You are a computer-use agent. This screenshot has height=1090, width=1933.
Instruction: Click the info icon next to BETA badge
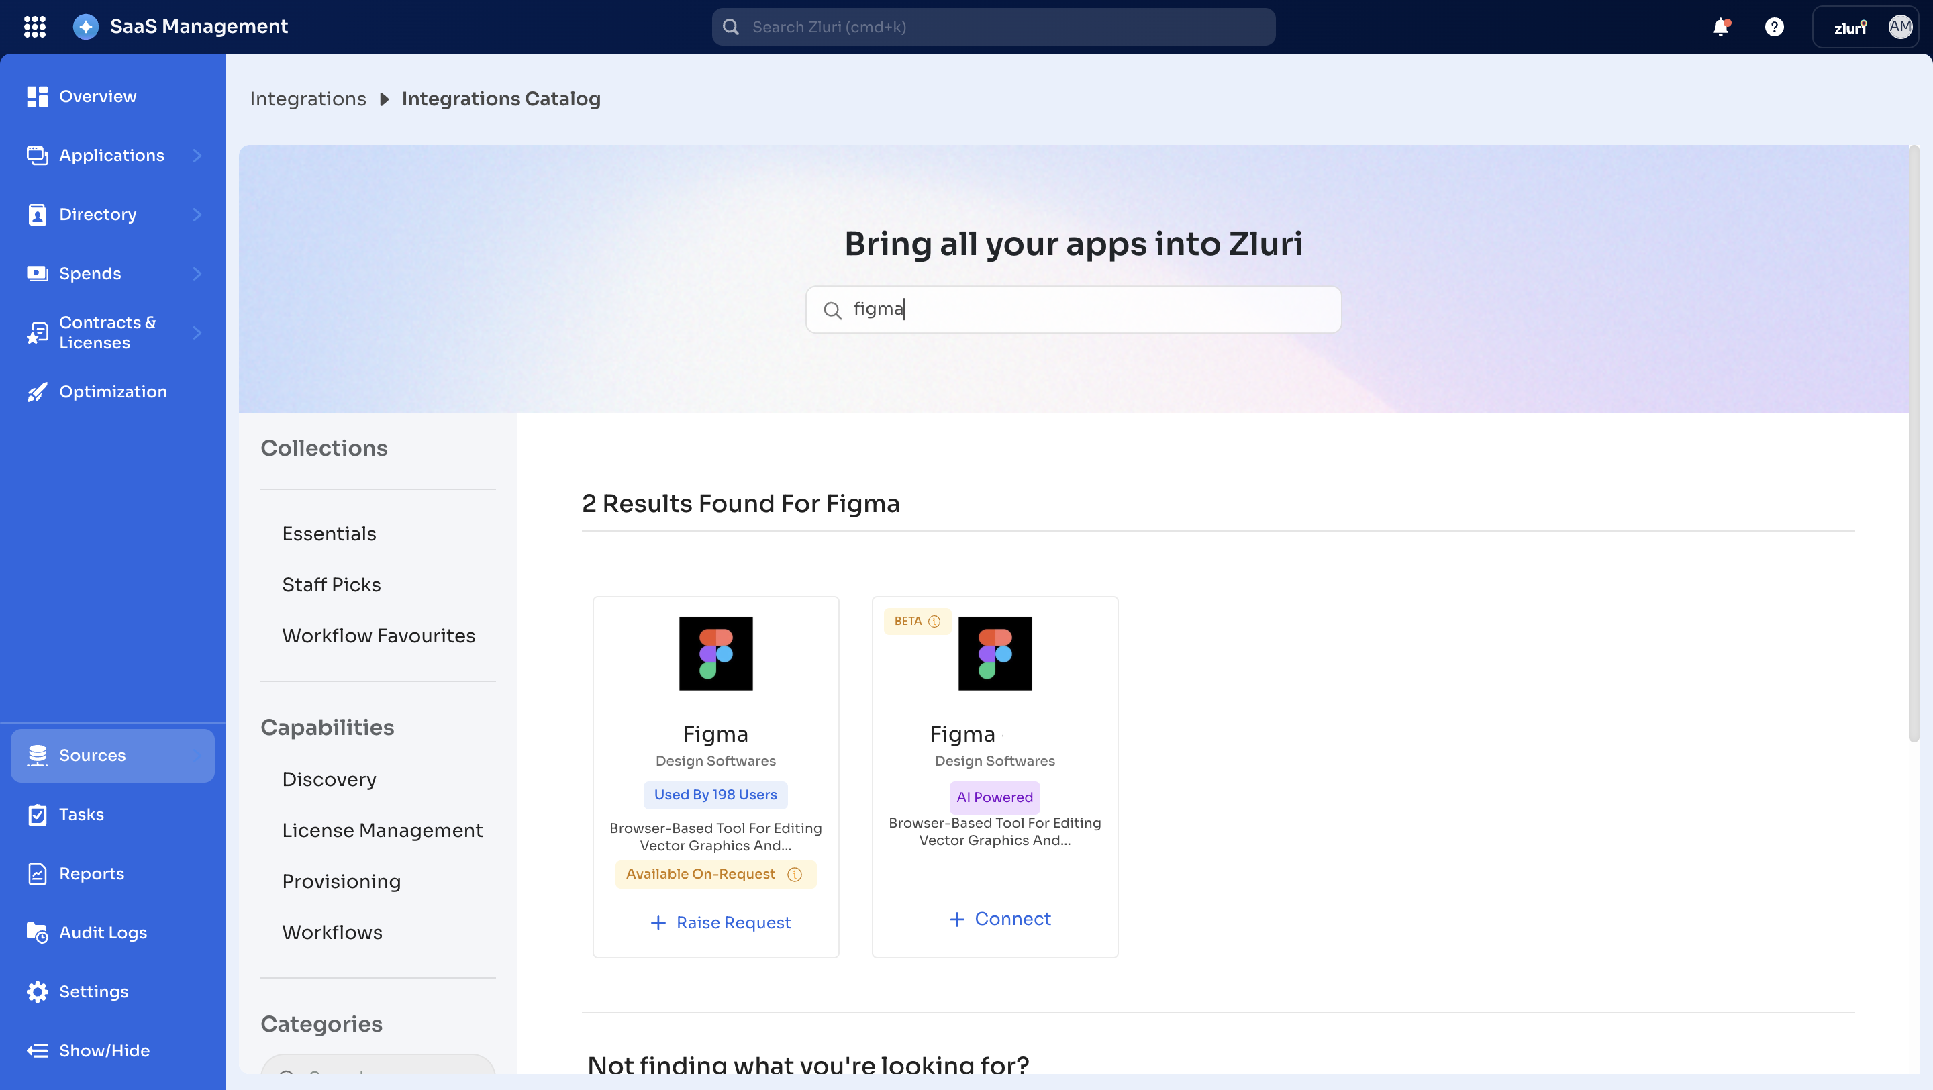(934, 621)
